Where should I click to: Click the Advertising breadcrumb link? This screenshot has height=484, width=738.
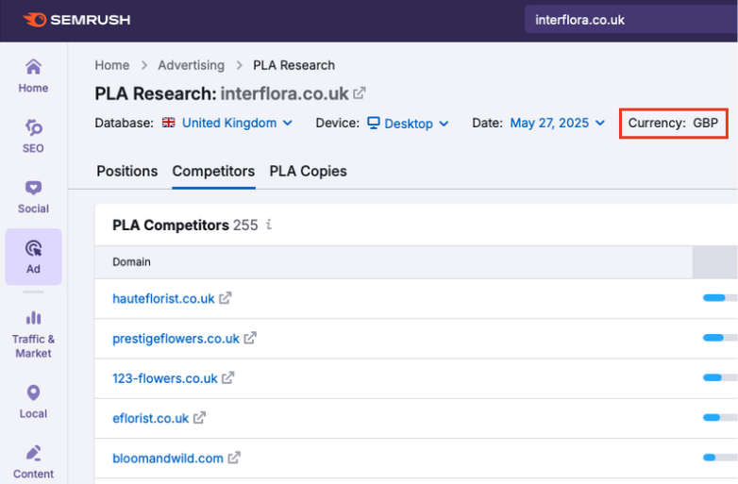pyautogui.click(x=191, y=65)
